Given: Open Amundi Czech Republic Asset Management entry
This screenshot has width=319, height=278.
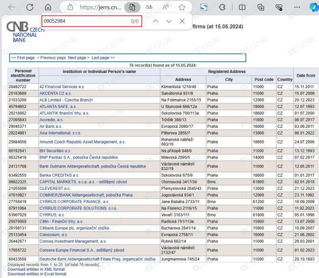Looking at the screenshot, I should click(83, 142).
